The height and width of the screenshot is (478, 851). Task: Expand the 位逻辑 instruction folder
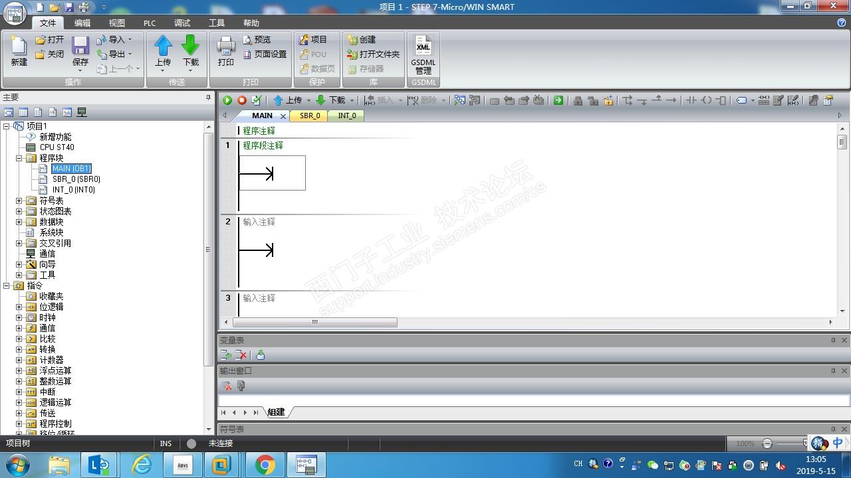click(19, 307)
